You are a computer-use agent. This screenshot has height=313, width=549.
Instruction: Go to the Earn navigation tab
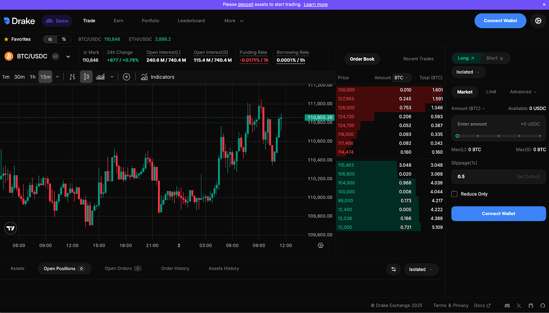(118, 21)
